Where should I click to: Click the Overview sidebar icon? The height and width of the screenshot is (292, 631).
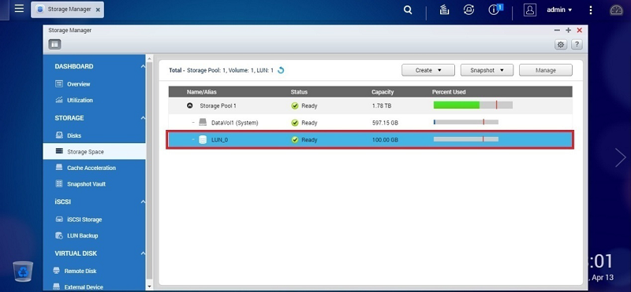59,84
